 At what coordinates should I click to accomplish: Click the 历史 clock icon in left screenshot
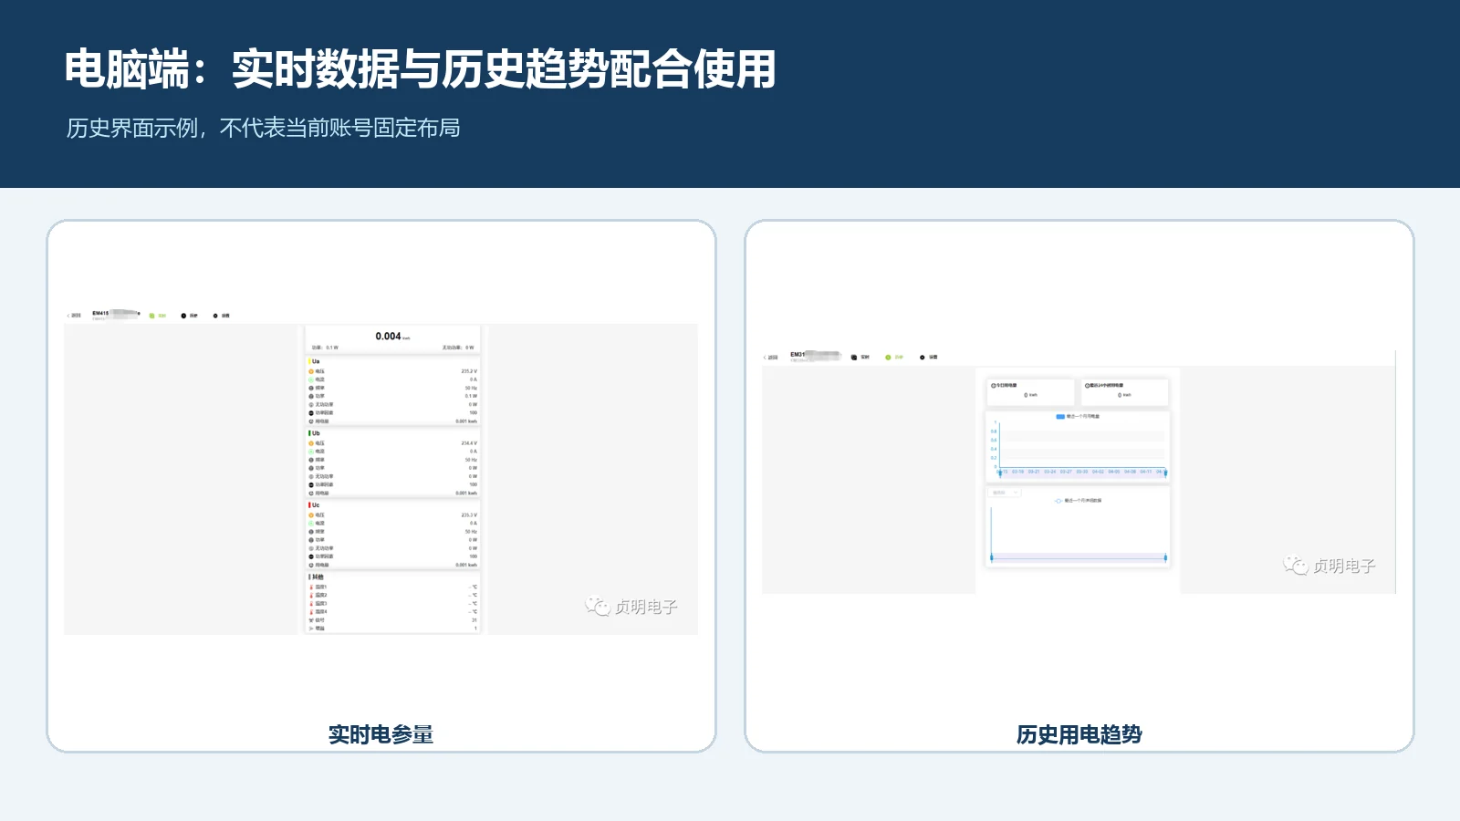pyautogui.click(x=183, y=316)
